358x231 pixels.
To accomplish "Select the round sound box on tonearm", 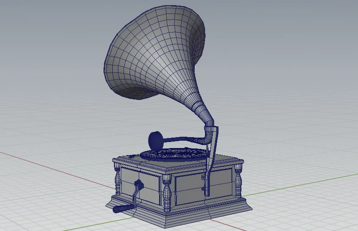I will [x=155, y=140].
